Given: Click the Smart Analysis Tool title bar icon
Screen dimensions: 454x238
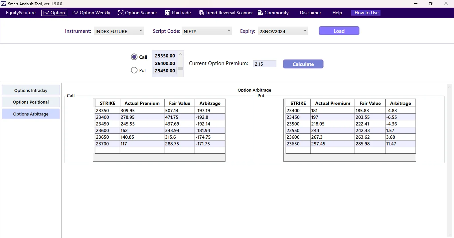Looking at the screenshot, I should [3, 4].
